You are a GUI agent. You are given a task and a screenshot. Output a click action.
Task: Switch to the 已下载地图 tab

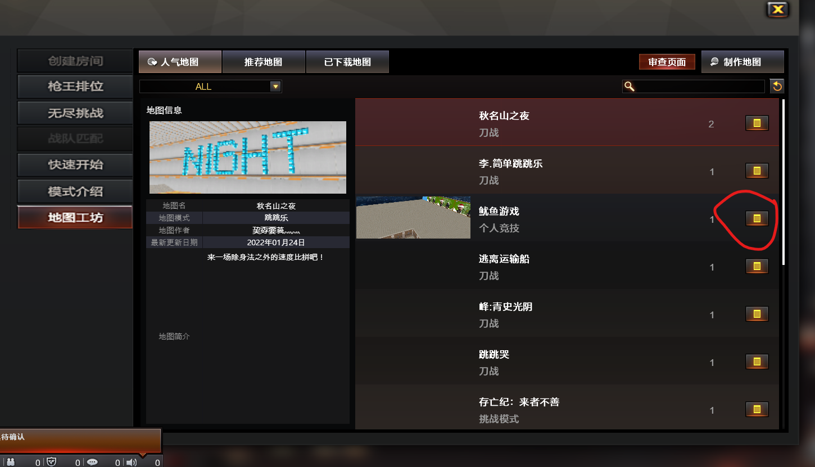pyautogui.click(x=347, y=62)
